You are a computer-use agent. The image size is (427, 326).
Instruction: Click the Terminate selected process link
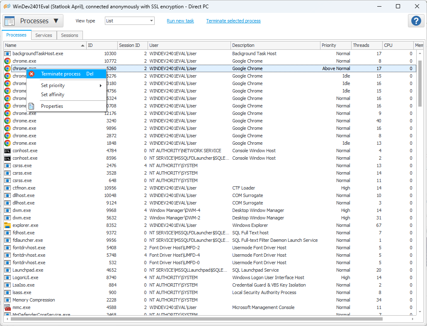[233, 21]
